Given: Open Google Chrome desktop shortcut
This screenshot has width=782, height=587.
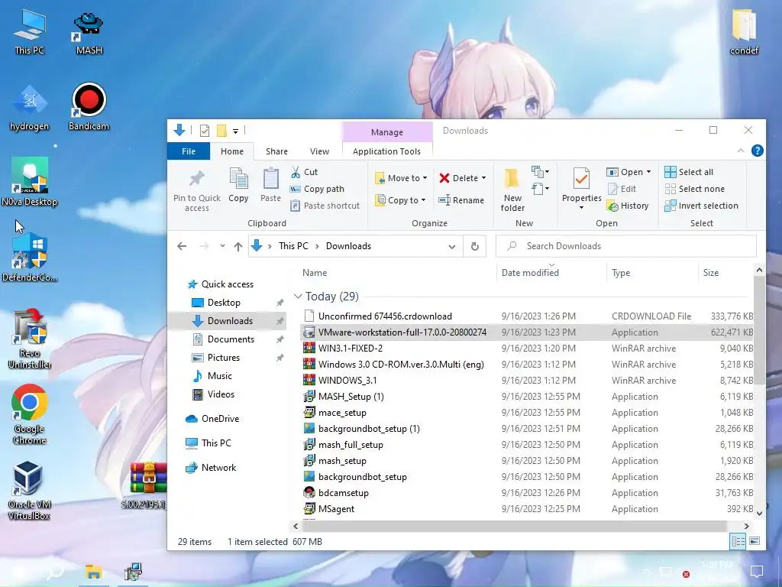Looking at the screenshot, I should click(x=30, y=414).
